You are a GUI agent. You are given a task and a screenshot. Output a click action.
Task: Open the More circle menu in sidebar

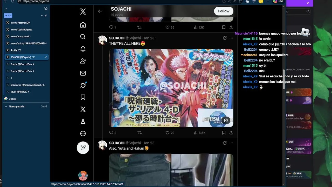[83, 133]
